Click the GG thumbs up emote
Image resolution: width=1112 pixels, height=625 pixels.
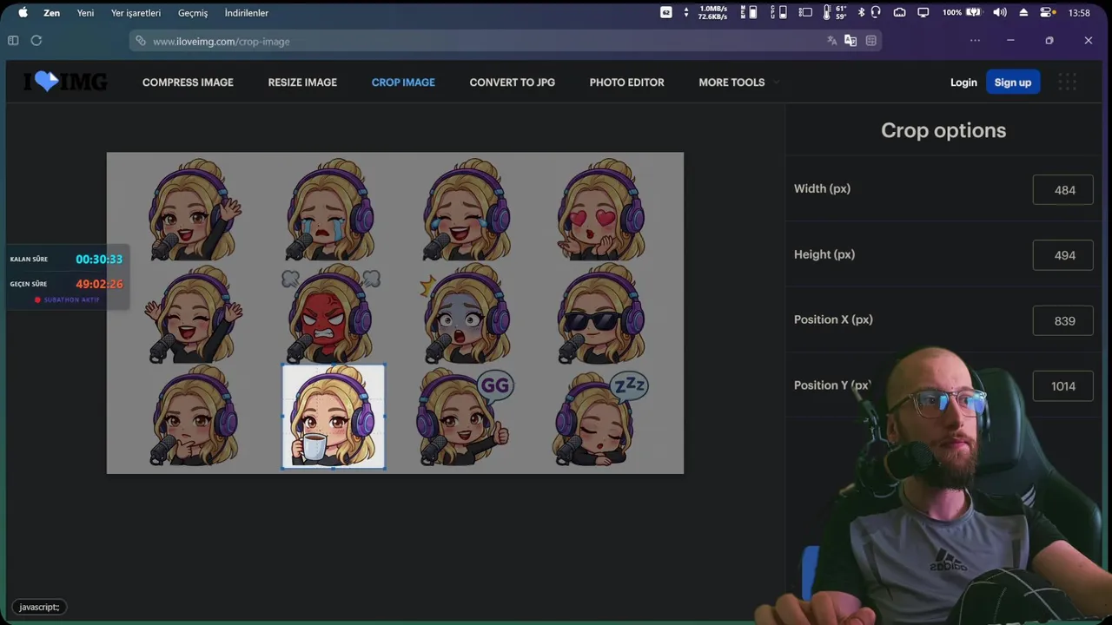click(x=466, y=418)
